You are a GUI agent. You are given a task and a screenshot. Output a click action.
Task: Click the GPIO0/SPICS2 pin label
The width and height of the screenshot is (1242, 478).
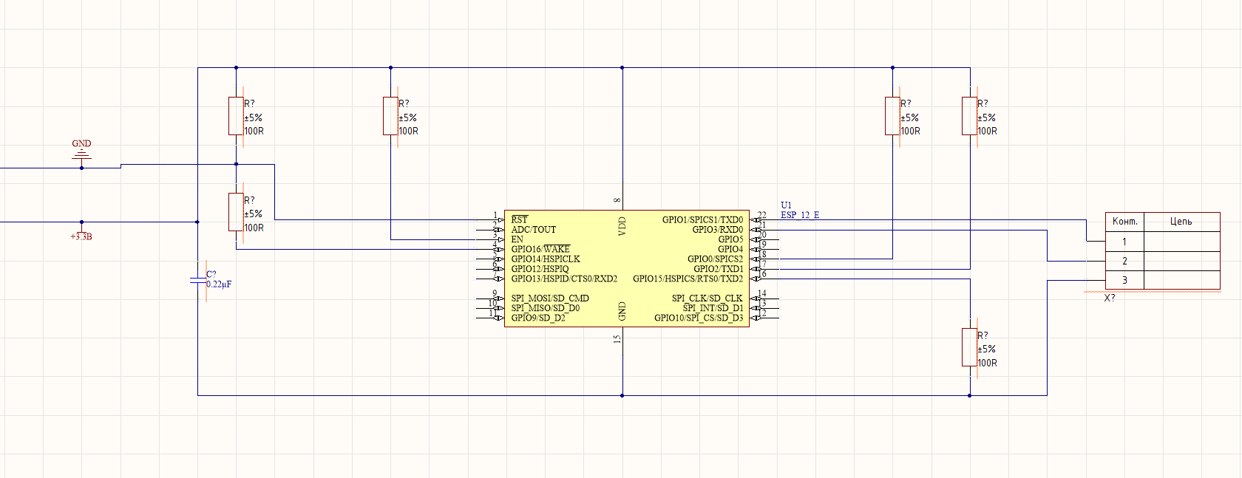click(715, 259)
